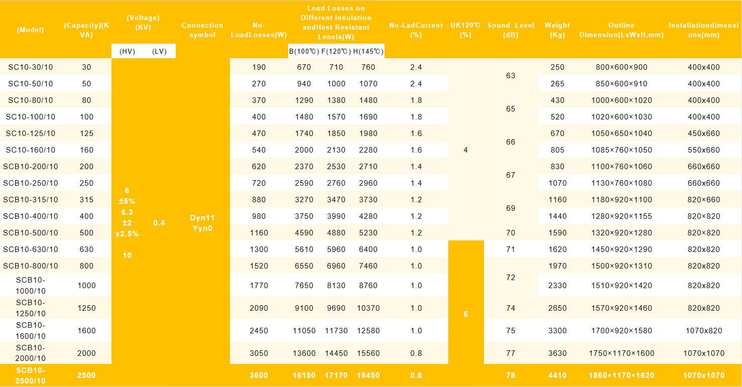
Task: Select the H(145℃) sub-header
Action: point(368,51)
